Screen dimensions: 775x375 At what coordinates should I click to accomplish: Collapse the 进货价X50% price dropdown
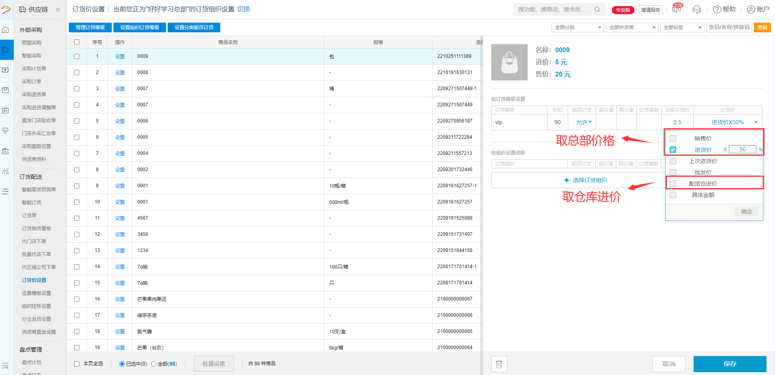click(x=756, y=122)
